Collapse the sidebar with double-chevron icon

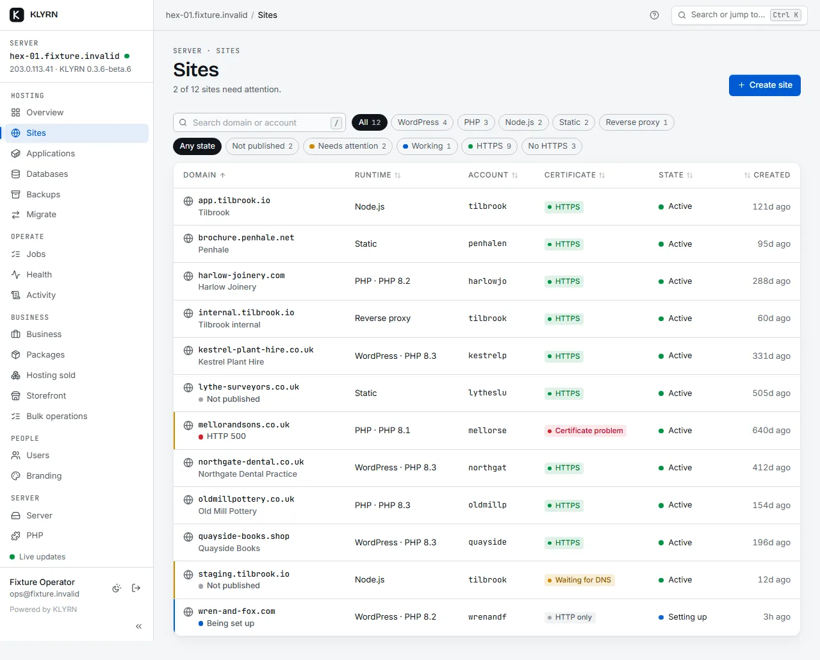[x=139, y=626]
